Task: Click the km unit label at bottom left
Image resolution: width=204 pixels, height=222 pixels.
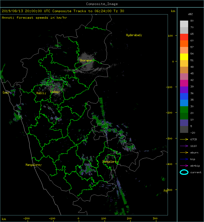Action: (4, 219)
